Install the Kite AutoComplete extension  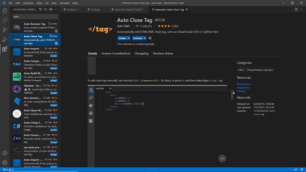(54, 105)
